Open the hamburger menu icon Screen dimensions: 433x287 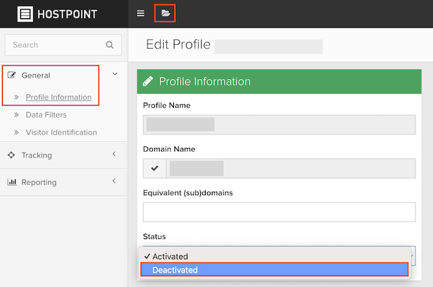click(x=141, y=14)
